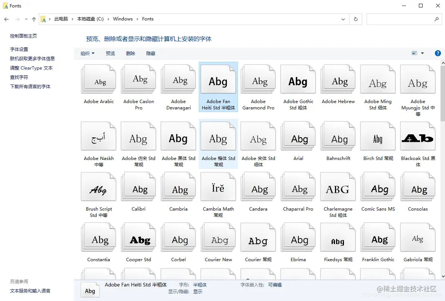Open 查找字符 link
Image resolution: width=445 pixels, height=301 pixels.
(x=19, y=77)
